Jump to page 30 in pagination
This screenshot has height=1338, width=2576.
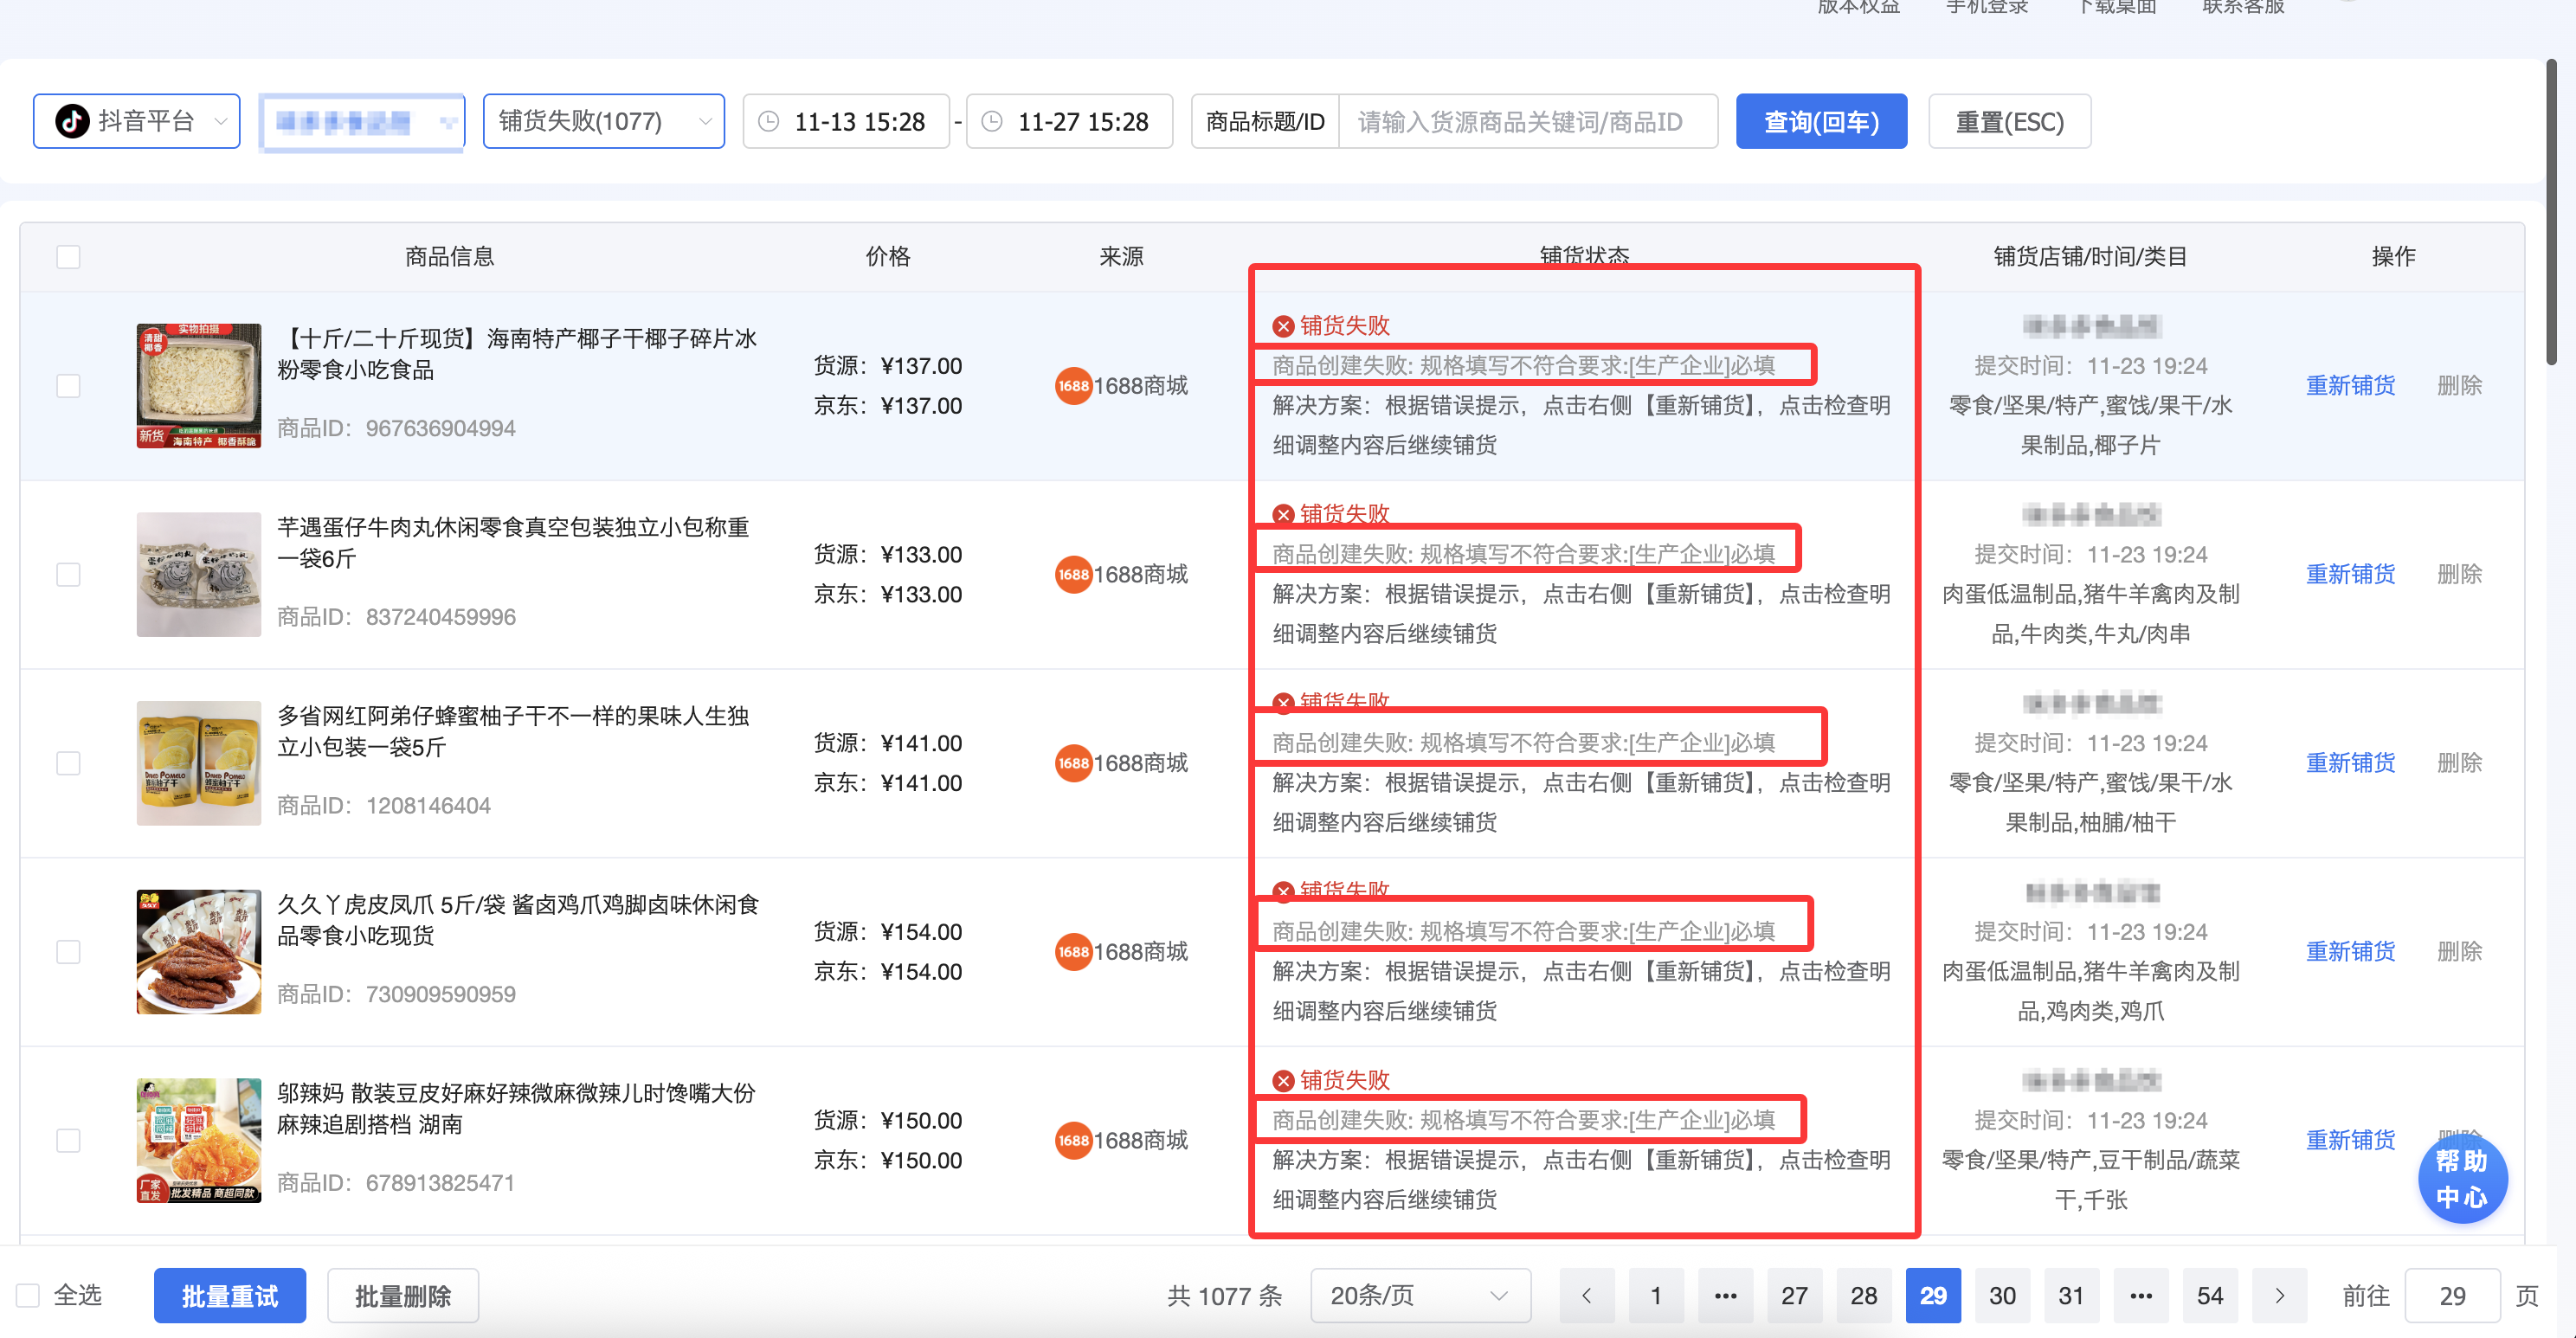tap(2002, 1296)
